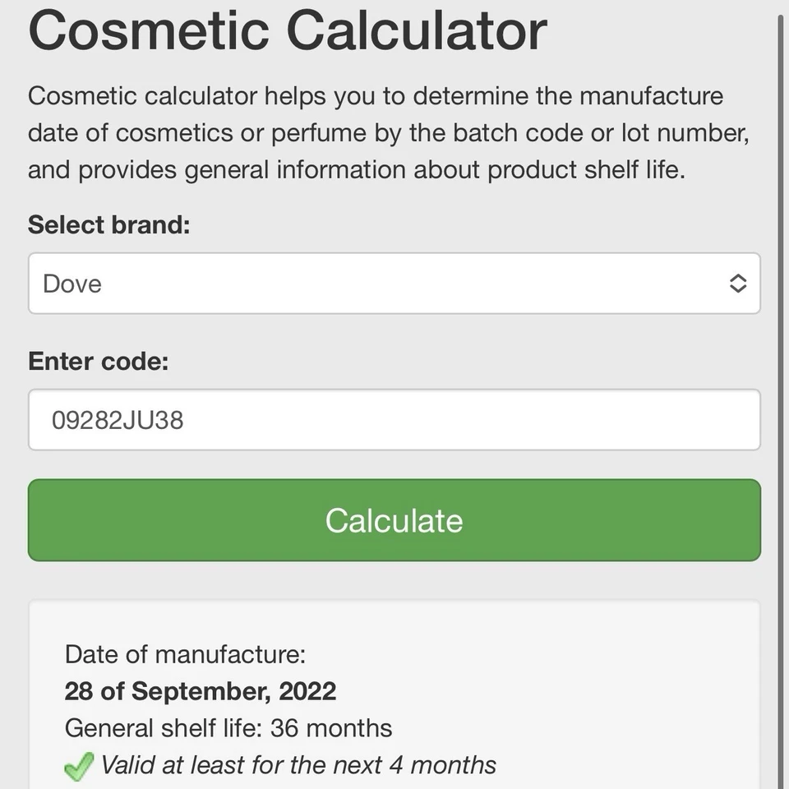789x789 pixels.
Task: Open the Dove brand dropdown
Action: click(394, 284)
